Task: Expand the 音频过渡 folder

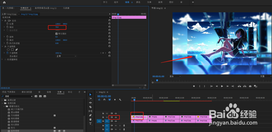Action: point(2,100)
